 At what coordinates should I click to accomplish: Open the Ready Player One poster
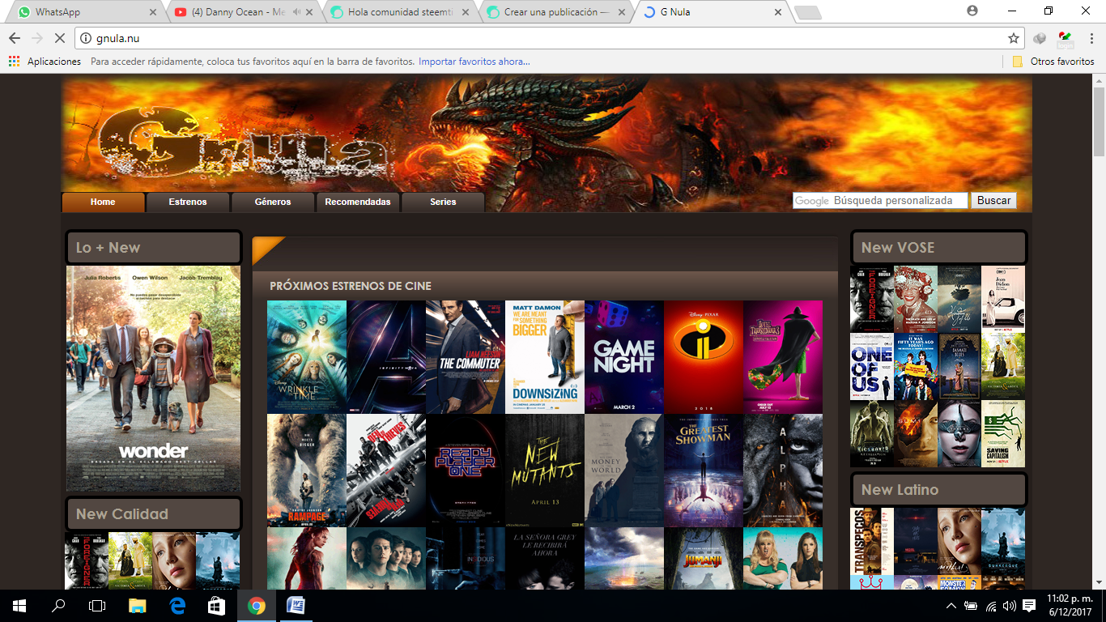tap(466, 471)
